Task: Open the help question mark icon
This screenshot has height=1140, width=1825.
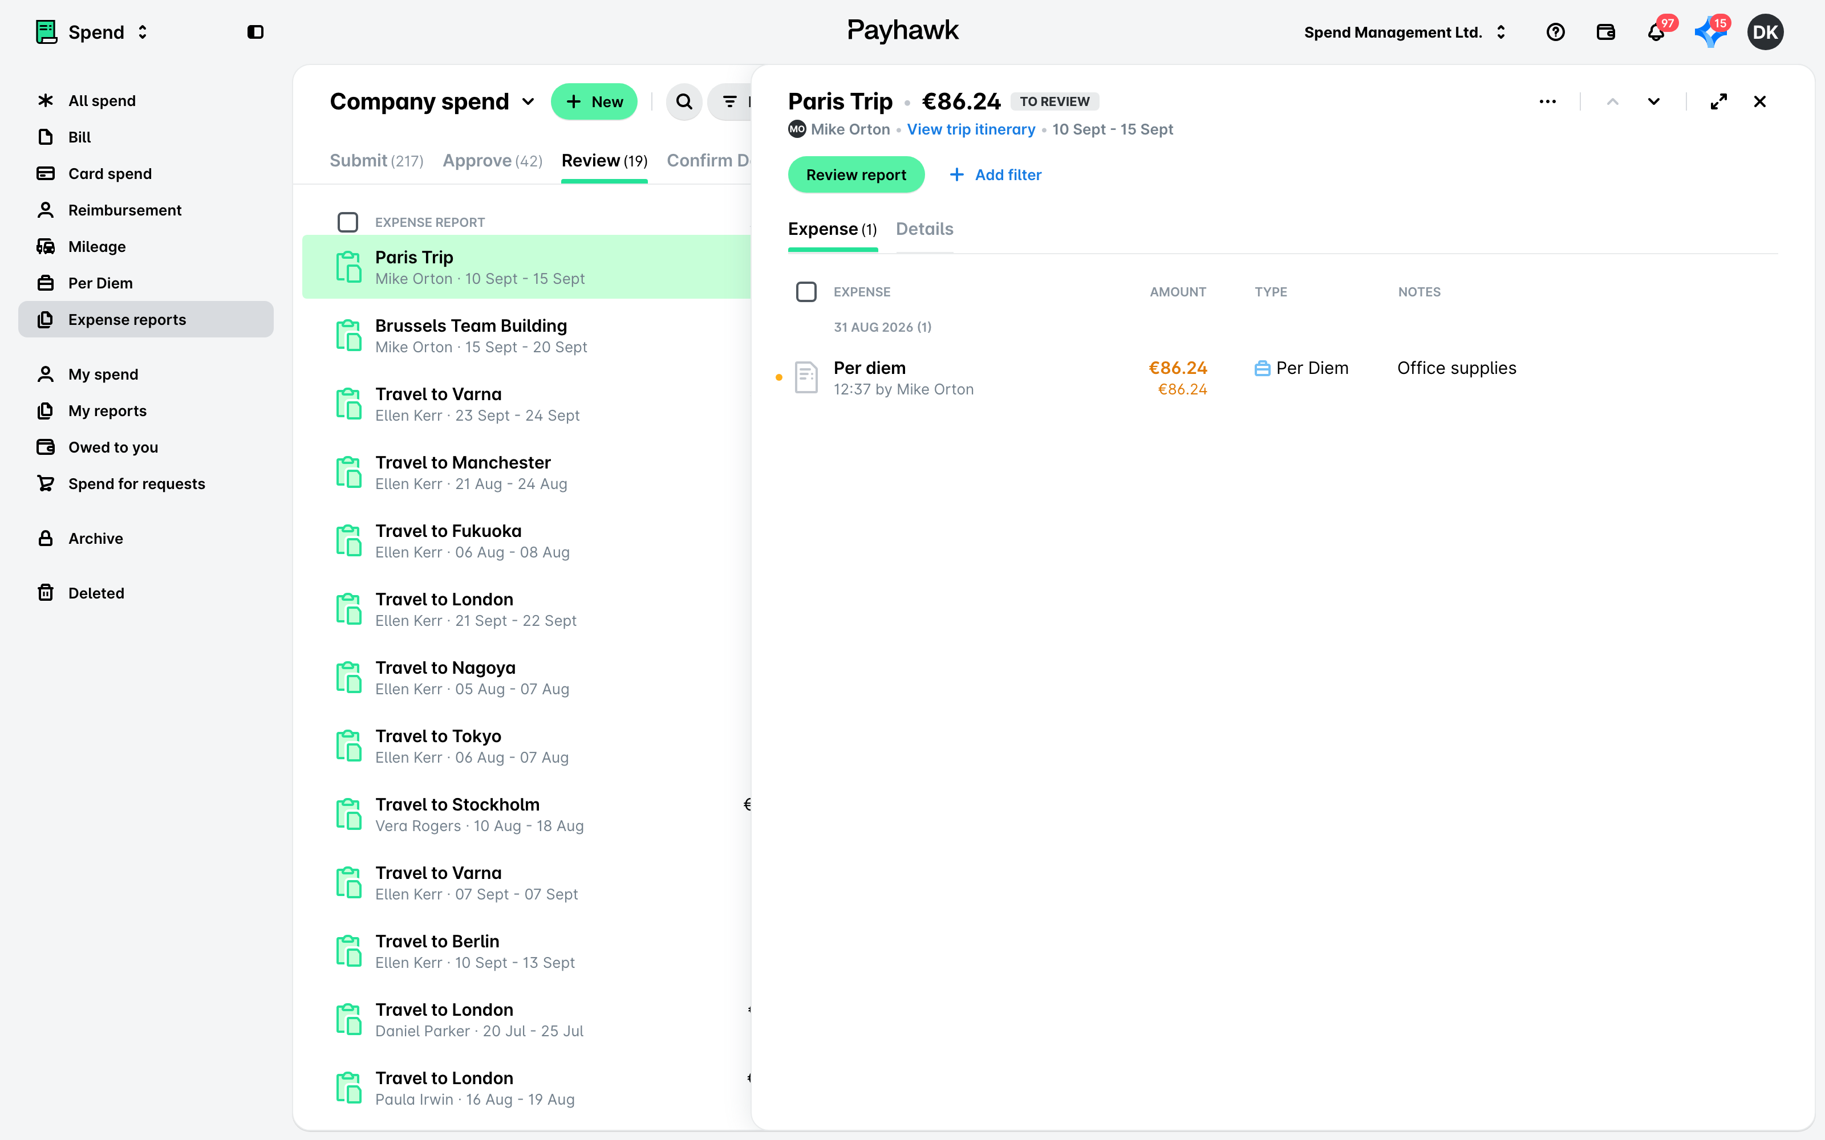Action: pos(1555,32)
